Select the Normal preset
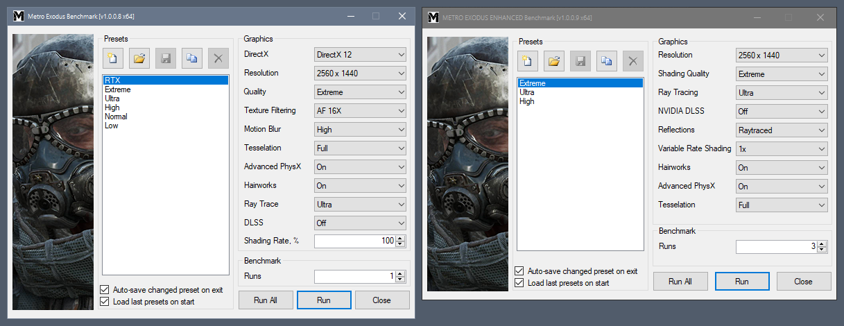 click(166, 117)
